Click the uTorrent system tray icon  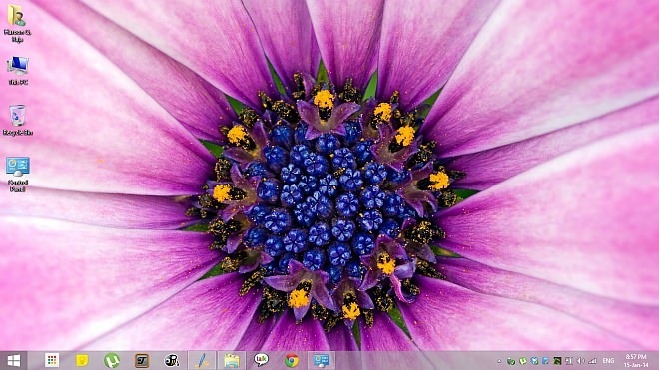[523, 361]
